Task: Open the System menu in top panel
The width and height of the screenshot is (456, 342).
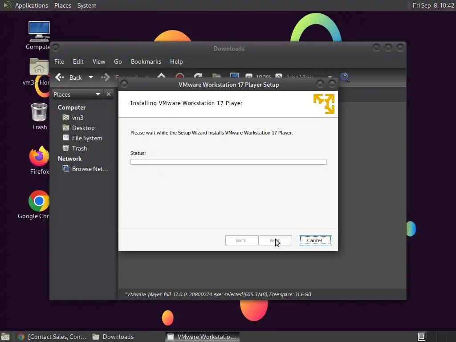Action: (87, 5)
